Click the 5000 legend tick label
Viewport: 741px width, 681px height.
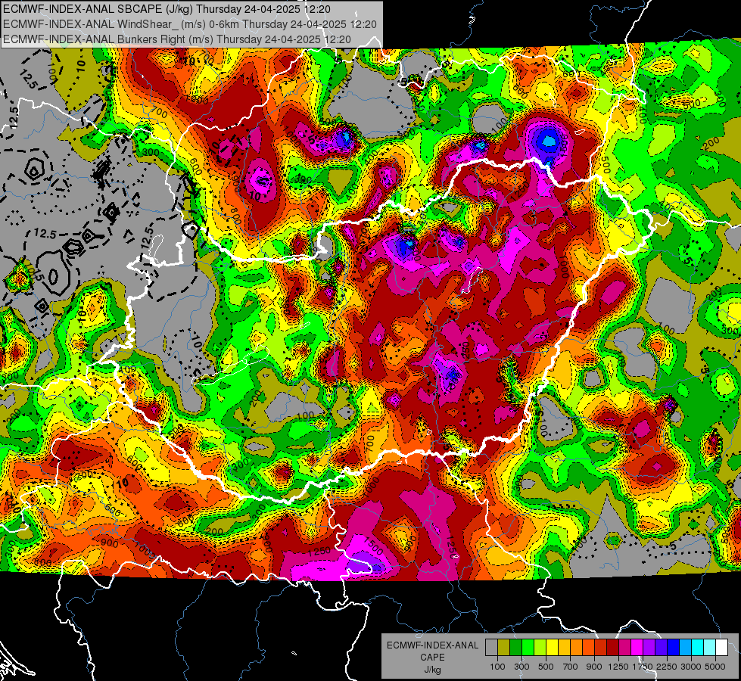[x=715, y=667]
